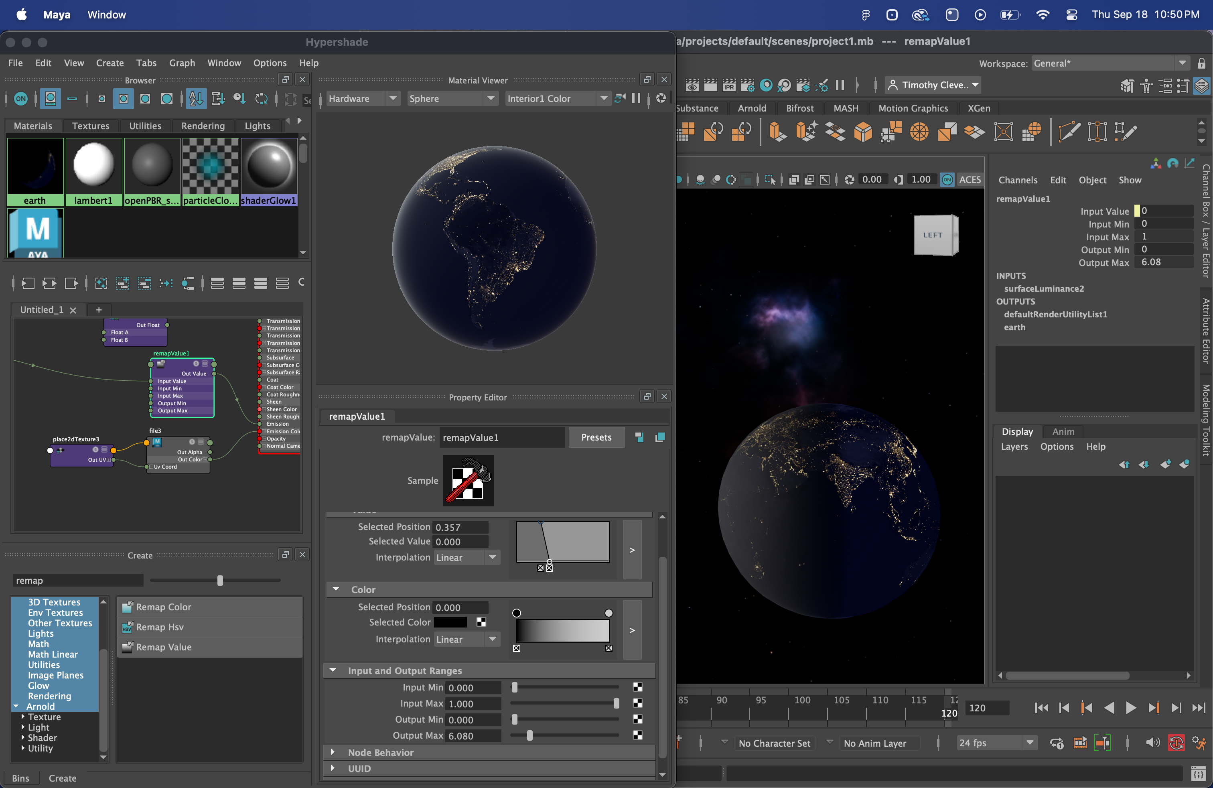Open the Render Settings clapperboard icon
The image size is (1213, 788).
(x=748, y=85)
